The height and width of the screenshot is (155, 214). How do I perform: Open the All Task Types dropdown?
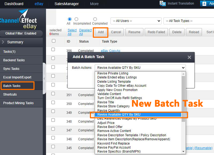coord(189,21)
